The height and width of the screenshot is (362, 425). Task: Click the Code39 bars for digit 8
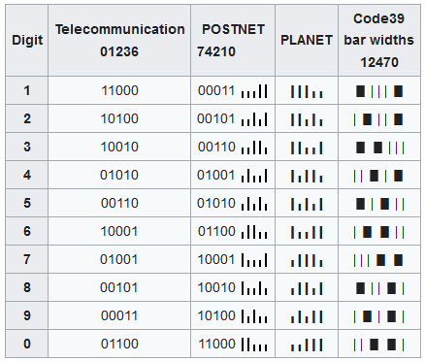[379, 288]
